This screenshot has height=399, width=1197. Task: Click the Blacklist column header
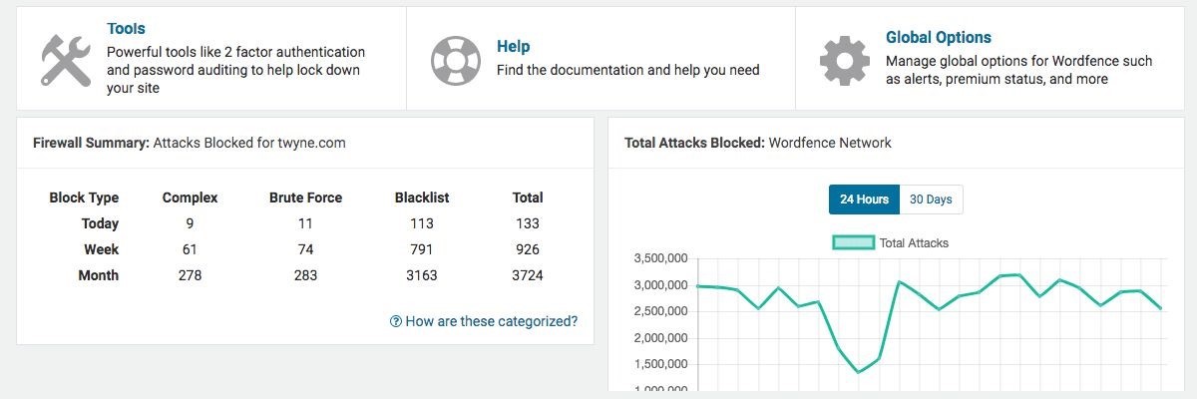pos(422,198)
